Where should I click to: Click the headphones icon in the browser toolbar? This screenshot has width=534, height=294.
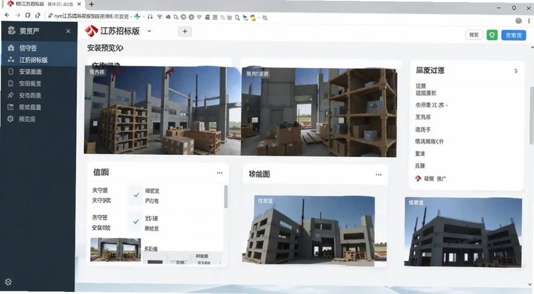pyautogui.click(x=150, y=17)
